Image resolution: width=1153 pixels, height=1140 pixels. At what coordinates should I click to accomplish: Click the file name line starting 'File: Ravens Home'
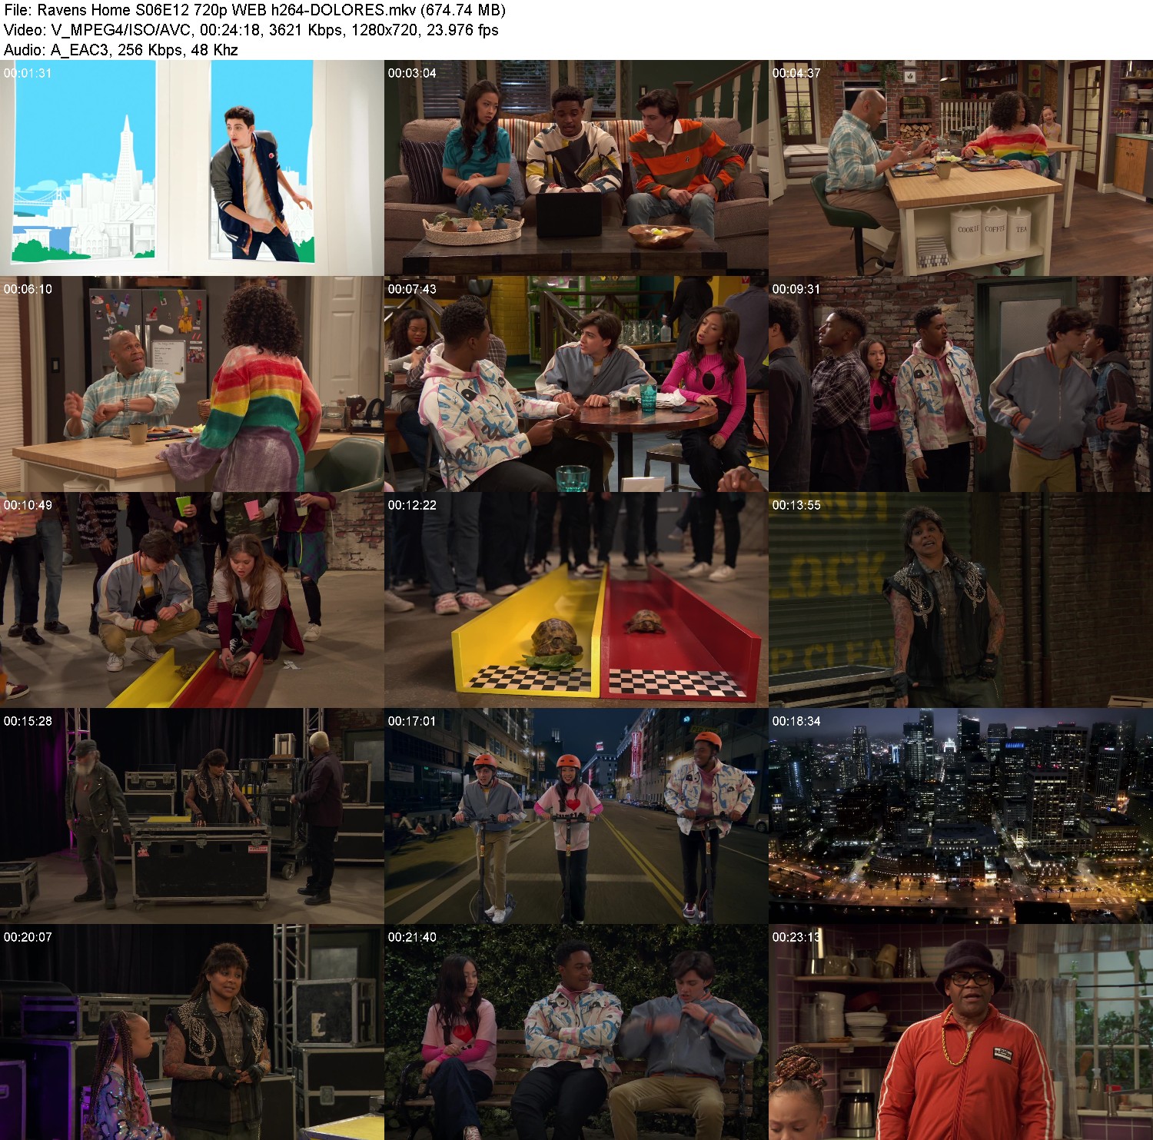pyautogui.click(x=254, y=10)
